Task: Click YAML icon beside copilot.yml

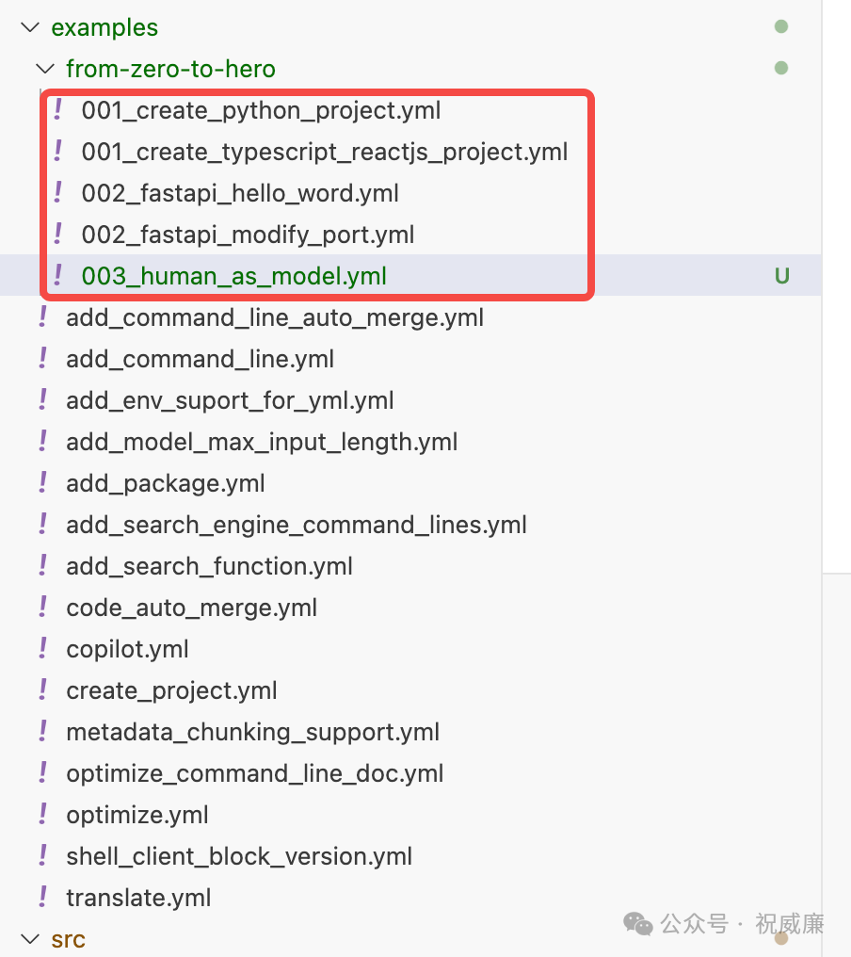Action: tap(42, 649)
